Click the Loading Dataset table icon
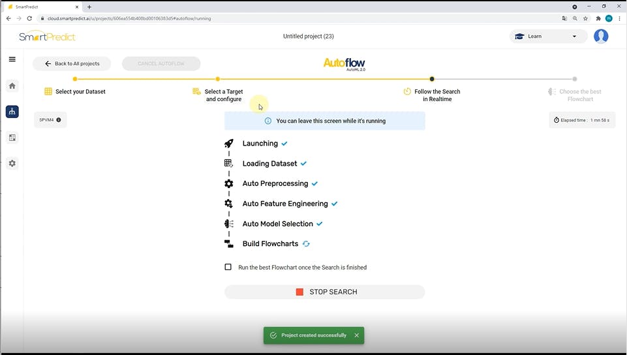 [x=229, y=163]
